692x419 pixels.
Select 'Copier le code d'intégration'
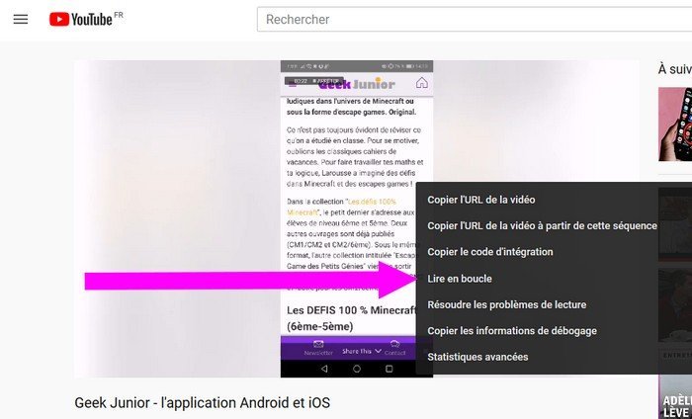coord(490,252)
